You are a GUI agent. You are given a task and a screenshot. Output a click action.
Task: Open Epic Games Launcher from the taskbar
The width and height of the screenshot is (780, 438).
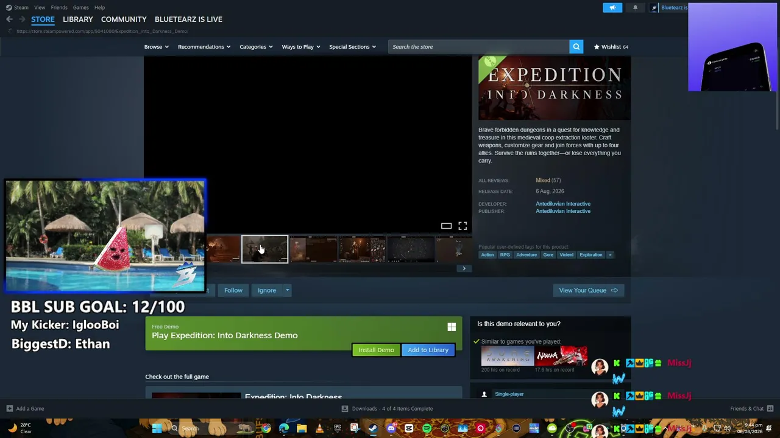(x=337, y=429)
